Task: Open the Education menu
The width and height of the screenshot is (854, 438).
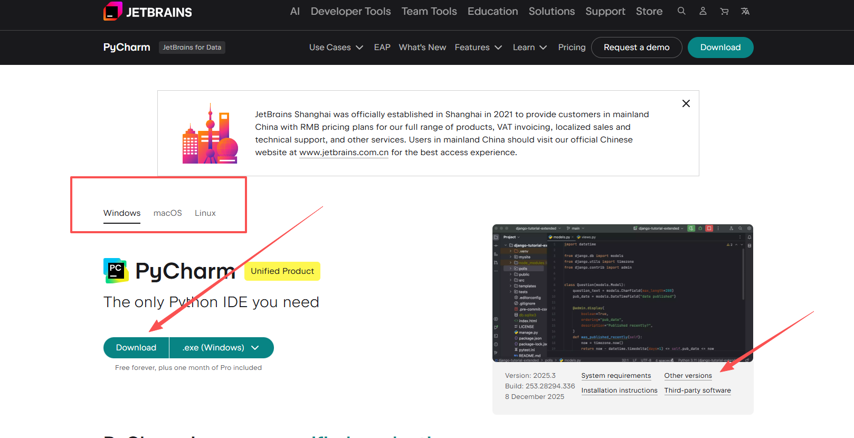Action: (493, 11)
